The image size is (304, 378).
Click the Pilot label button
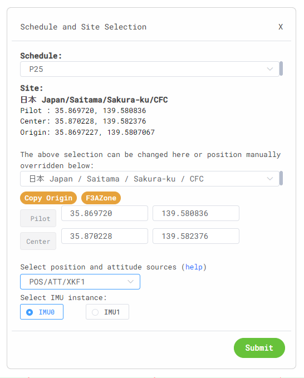pyautogui.click(x=38, y=218)
